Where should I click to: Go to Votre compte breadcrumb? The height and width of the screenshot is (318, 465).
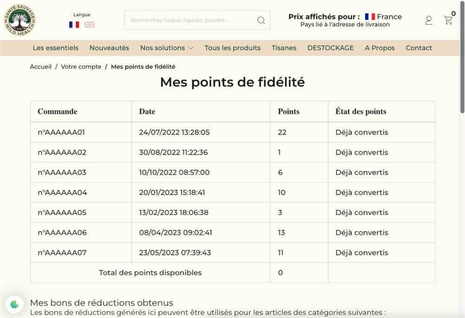[x=81, y=67]
